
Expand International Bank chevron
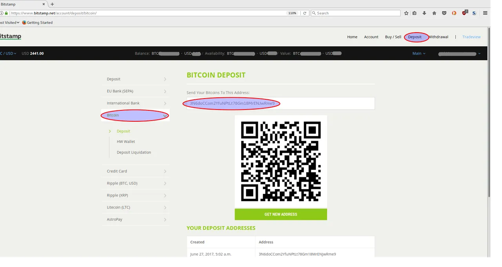165,103
